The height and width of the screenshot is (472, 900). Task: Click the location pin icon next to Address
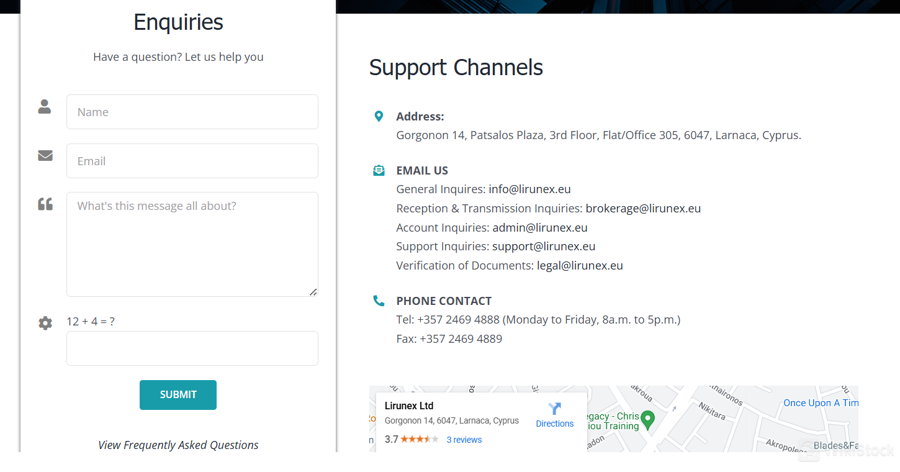click(379, 116)
